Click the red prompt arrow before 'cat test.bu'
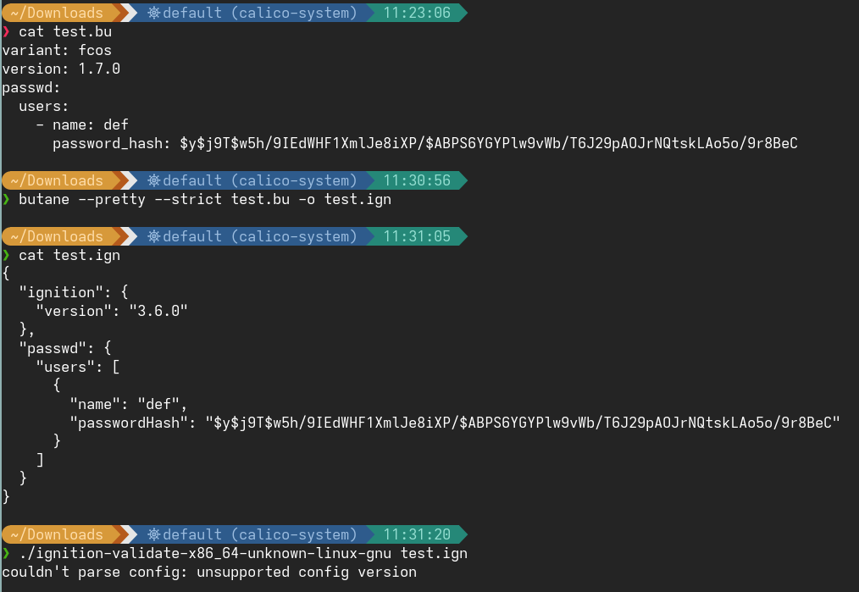Screen dimensions: 859x592 (x=6, y=32)
